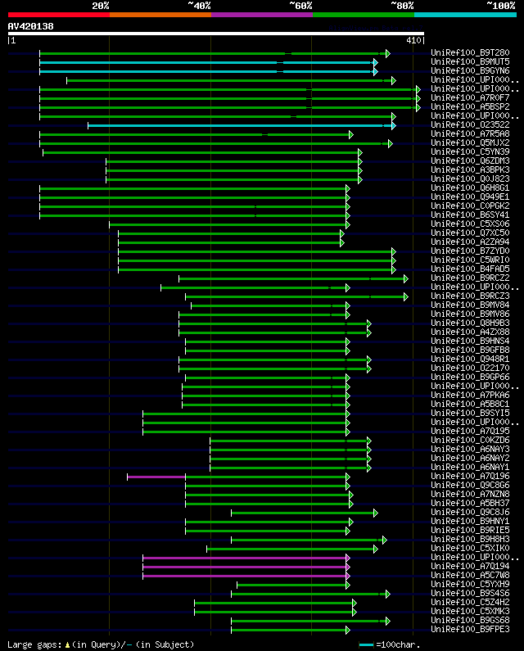Click the UniRef100_A5BH37 label
Image resolution: width=524 pixels, height=651 pixels.
click(470, 504)
